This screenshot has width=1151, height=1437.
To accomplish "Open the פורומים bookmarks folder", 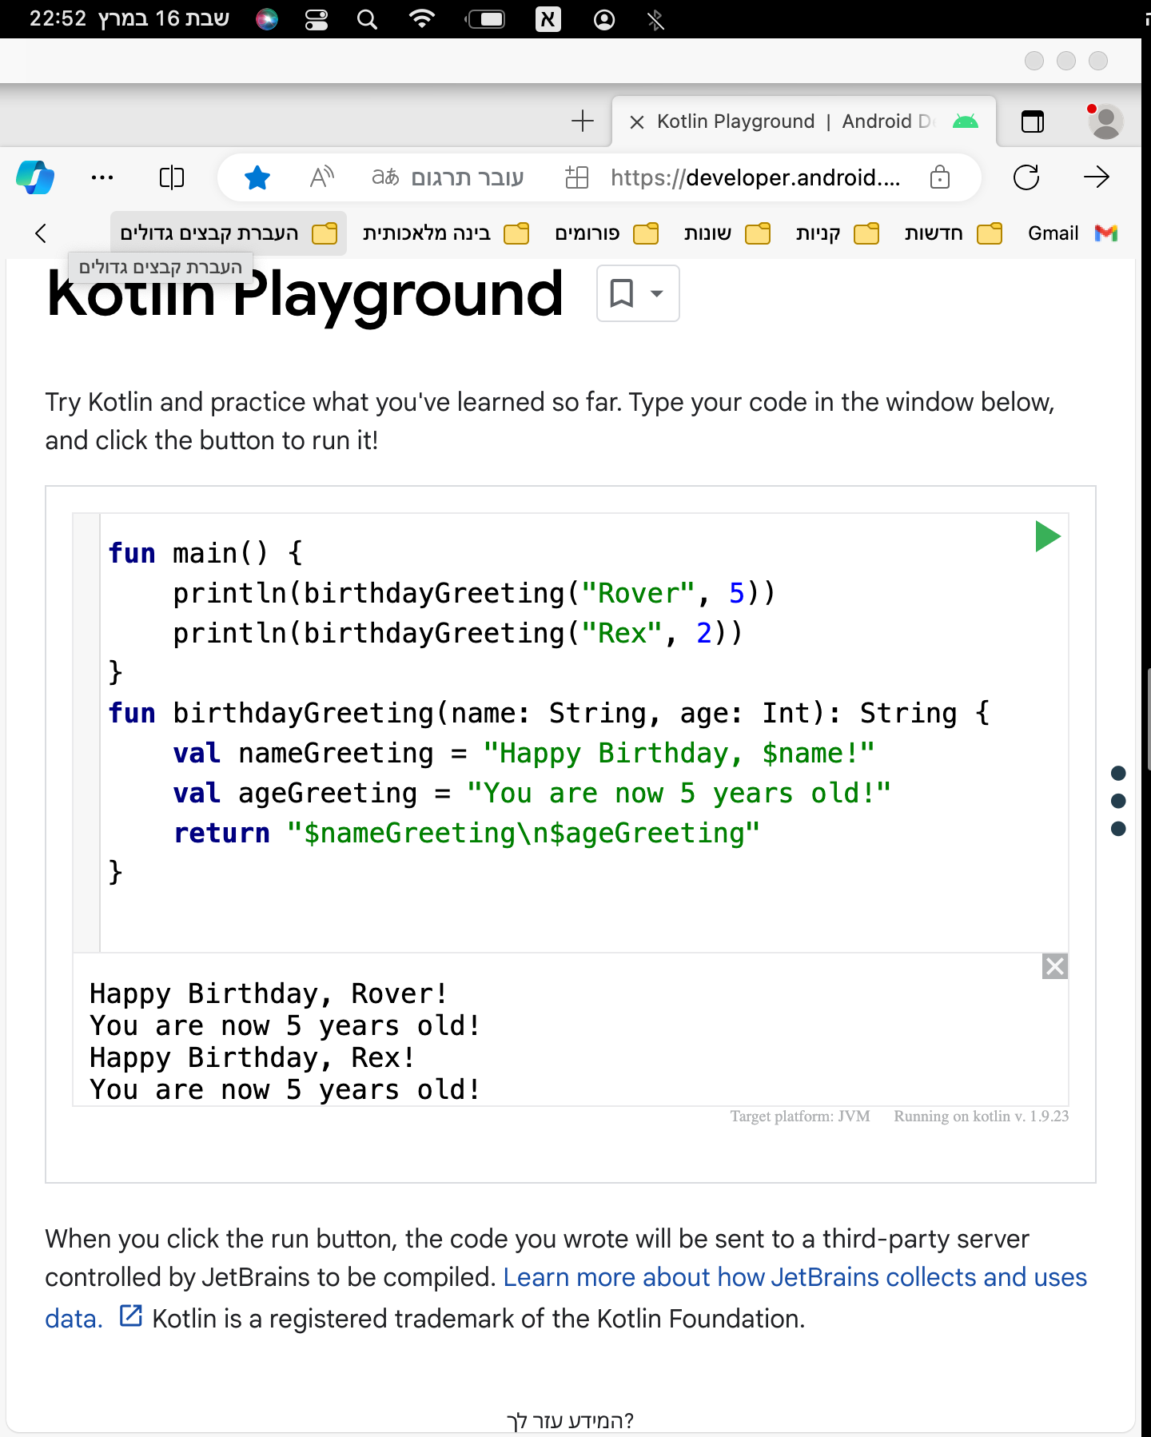I will click(607, 233).
